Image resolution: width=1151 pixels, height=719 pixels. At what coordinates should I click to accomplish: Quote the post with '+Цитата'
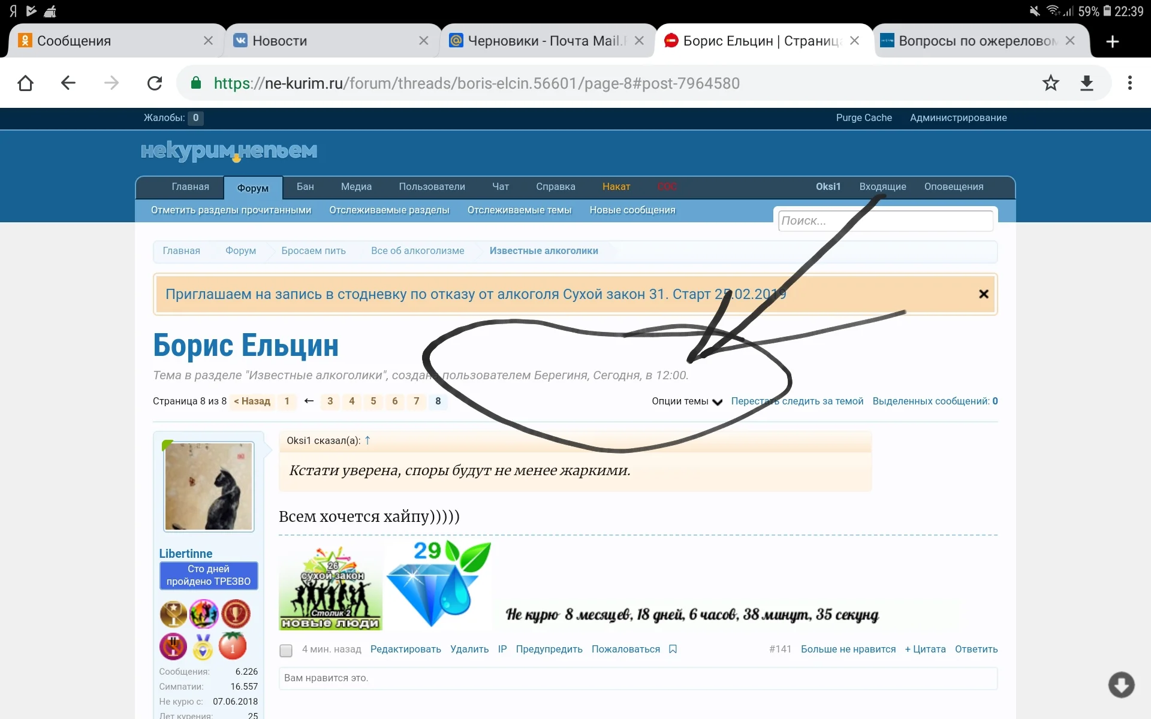tap(925, 649)
